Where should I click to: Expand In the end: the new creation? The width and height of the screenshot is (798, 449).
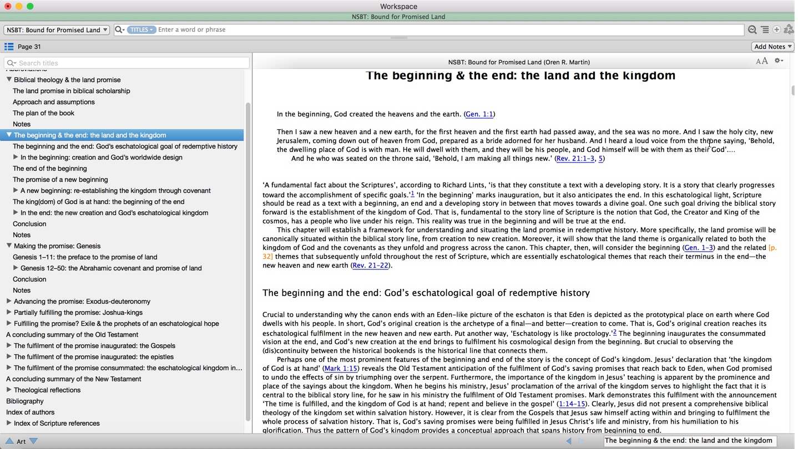point(16,213)
